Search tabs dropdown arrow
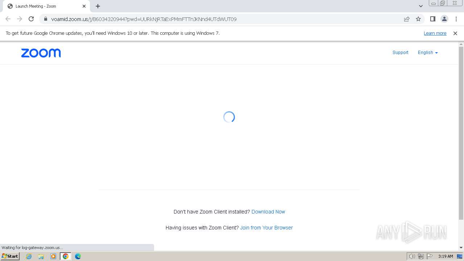The image size is (464, 261). (421, 6)
